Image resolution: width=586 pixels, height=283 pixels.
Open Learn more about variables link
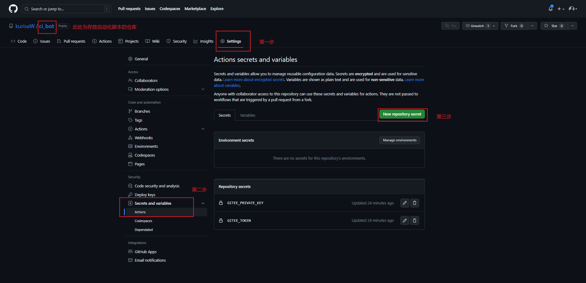tap(414, 80)
